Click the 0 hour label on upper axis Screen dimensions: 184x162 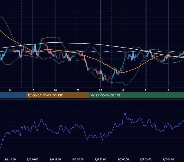tap(123, 90)
